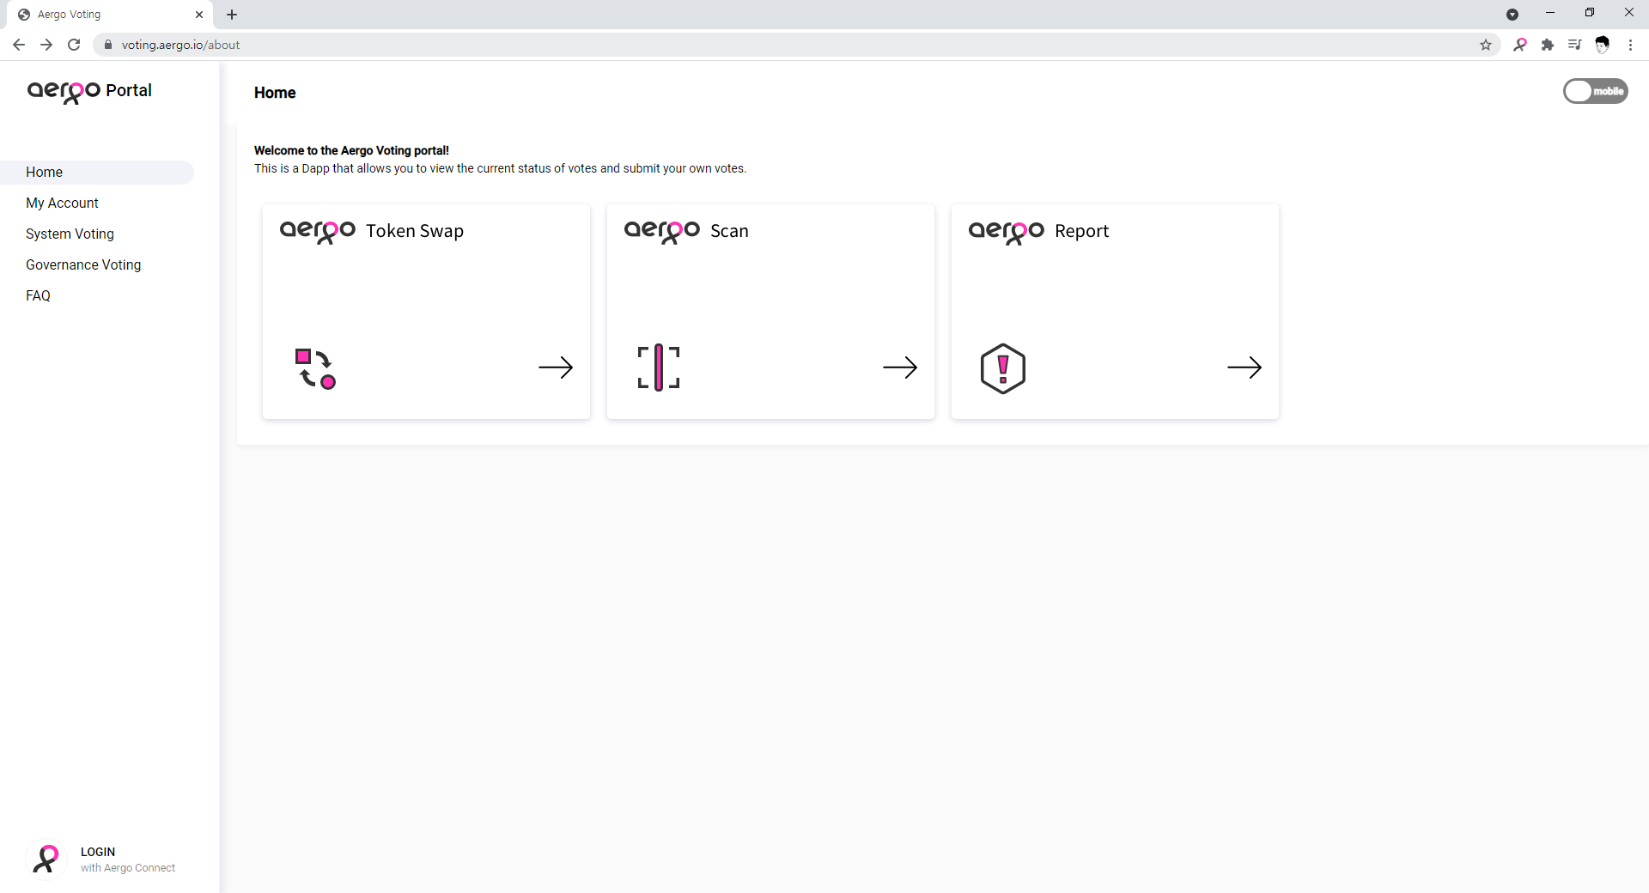Bookmark this page with the star
Viewport: 1649px width, 893px height.
[x=1486, y=45]
